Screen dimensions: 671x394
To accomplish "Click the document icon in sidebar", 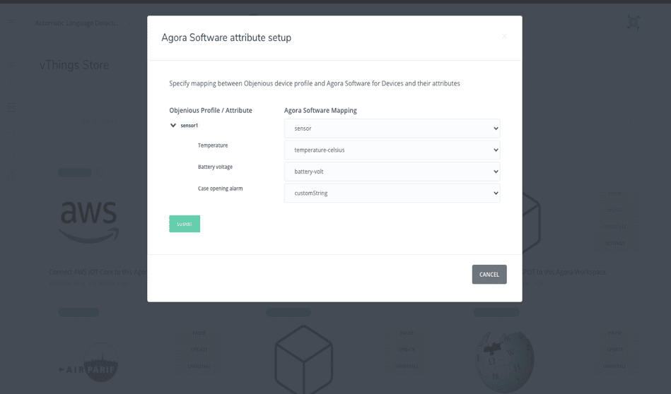I will pyautogui.click(x=11, y=175).
